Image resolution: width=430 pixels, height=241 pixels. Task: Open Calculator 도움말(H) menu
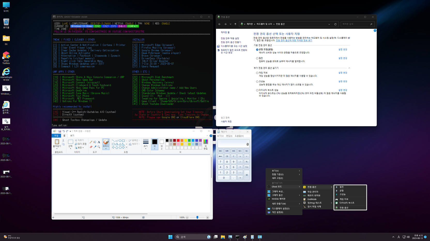[239, 136]
